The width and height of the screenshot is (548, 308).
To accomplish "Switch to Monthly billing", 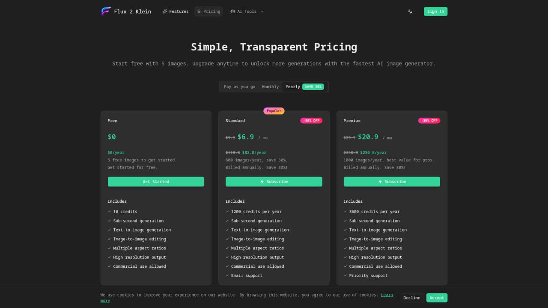I will 270,87.
